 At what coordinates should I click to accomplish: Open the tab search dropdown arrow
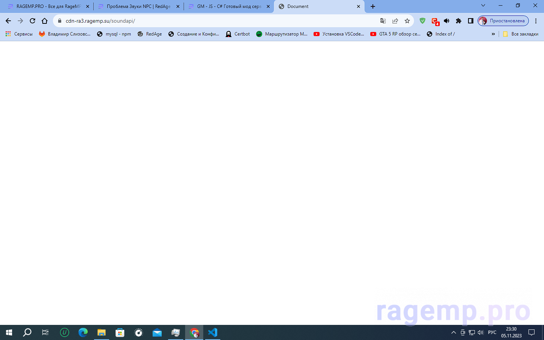tap(483, 6)
